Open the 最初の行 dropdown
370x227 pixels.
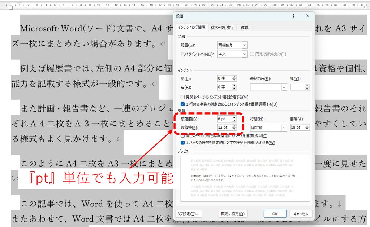[284, 87]
